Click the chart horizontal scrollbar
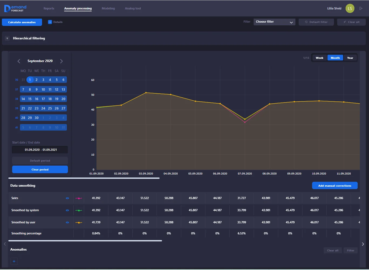Image resolution: width=369 pixels, height=270 pixels. 84,178
